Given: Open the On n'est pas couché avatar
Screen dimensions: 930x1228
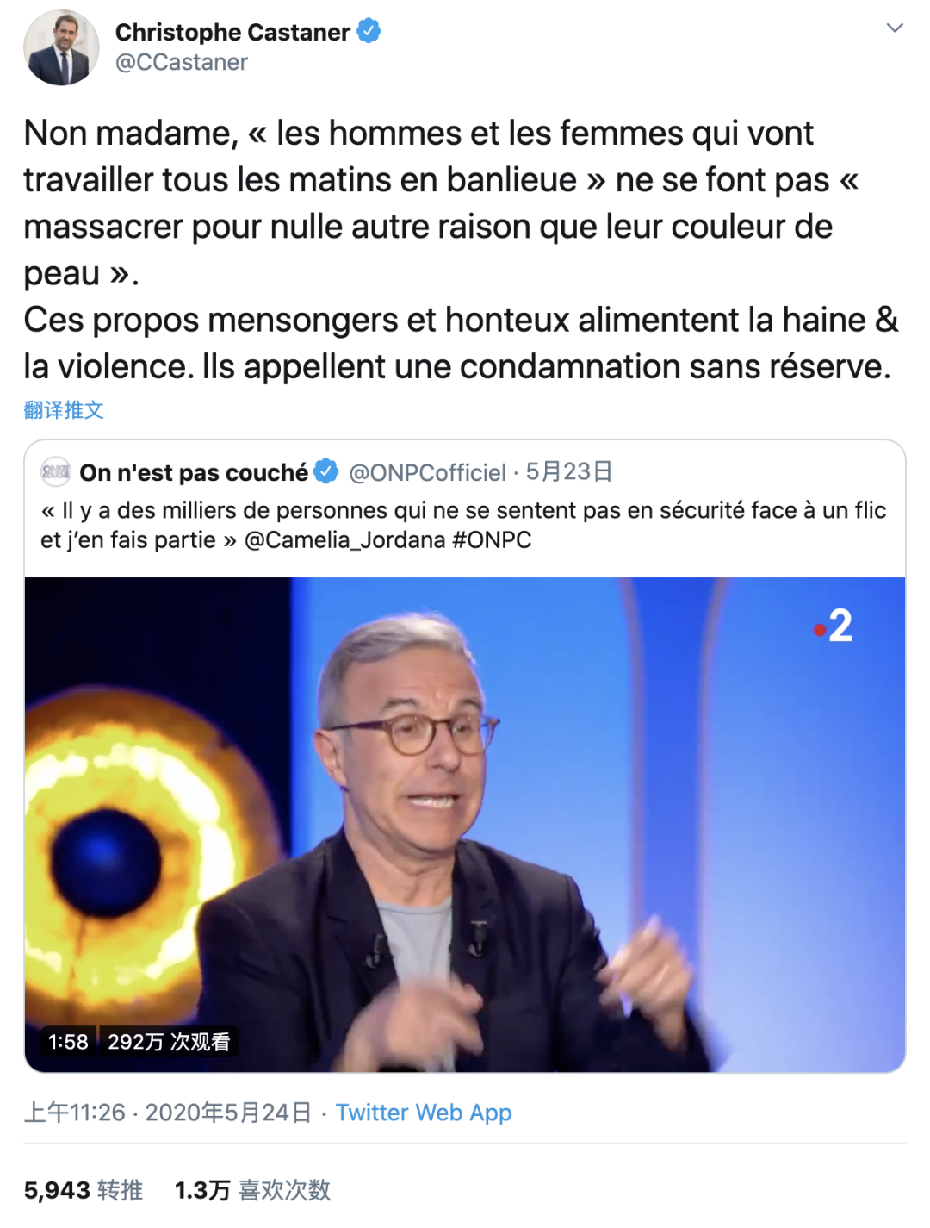Looking at the screenshot, I should pos(56,471).
